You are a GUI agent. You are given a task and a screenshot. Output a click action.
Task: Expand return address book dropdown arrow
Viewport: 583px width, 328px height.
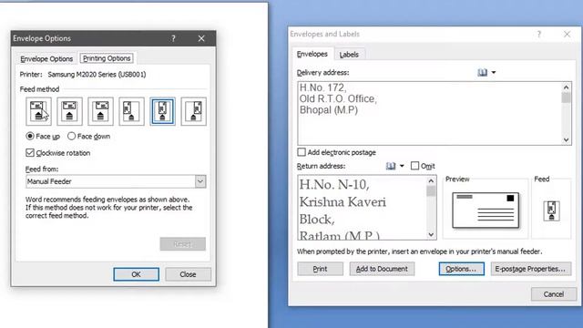(402, 166)
